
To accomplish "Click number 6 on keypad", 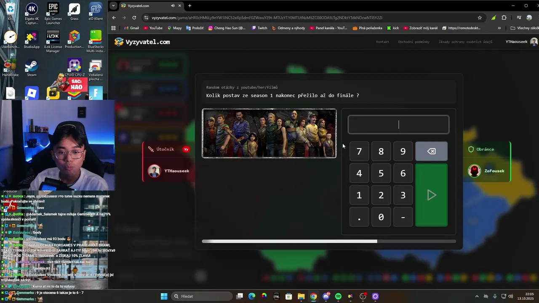I will pyautogui.click(x=403, y=173).
